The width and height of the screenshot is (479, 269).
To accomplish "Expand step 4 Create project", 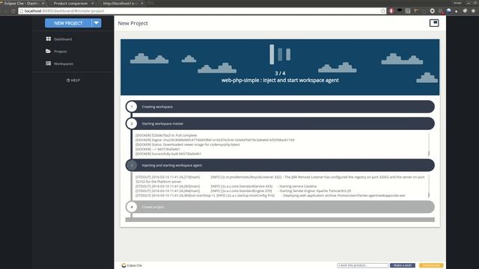I will [x=280, y=207].
